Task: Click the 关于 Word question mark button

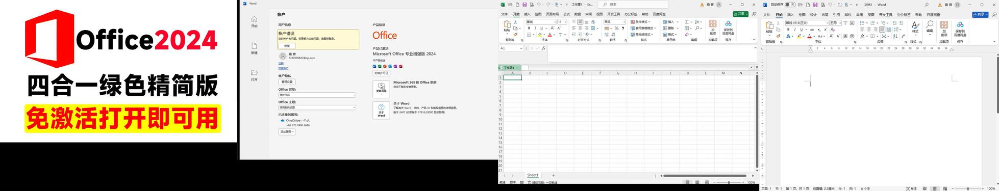Action: coord(381,110)
